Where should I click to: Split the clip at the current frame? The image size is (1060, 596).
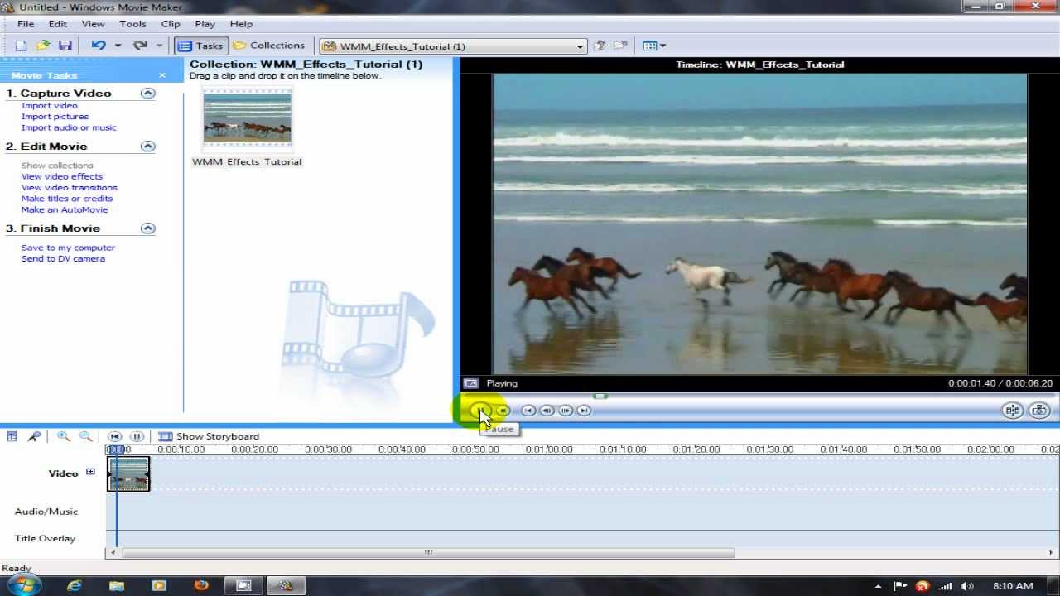click(x=1013, y=411)
